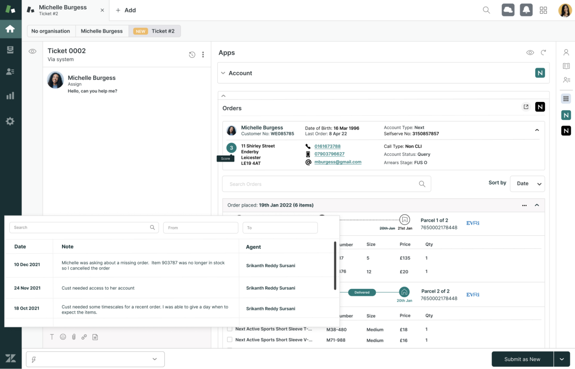Reload apps with refresh icon
The width and height of the screenshot is (575, 369).
[x=544, y=52]
